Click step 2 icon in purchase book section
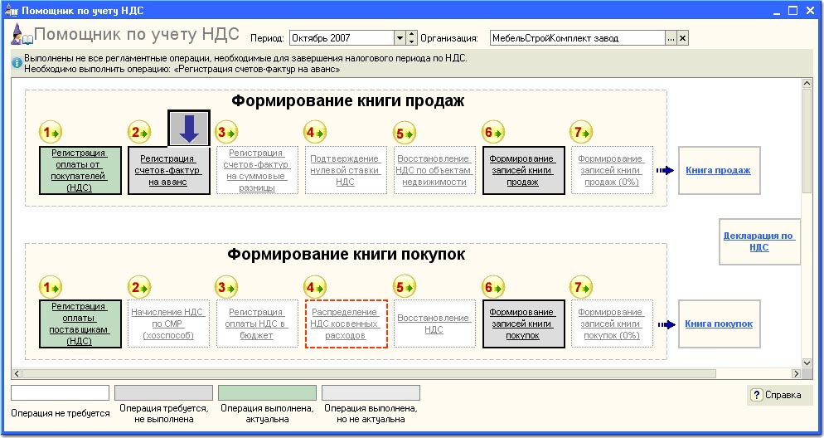Screen dimensions: 824x438 138,288
